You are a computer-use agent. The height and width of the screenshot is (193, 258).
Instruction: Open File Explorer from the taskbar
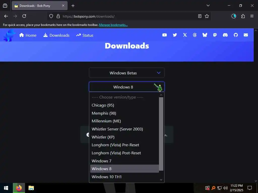tap(31, 188)
